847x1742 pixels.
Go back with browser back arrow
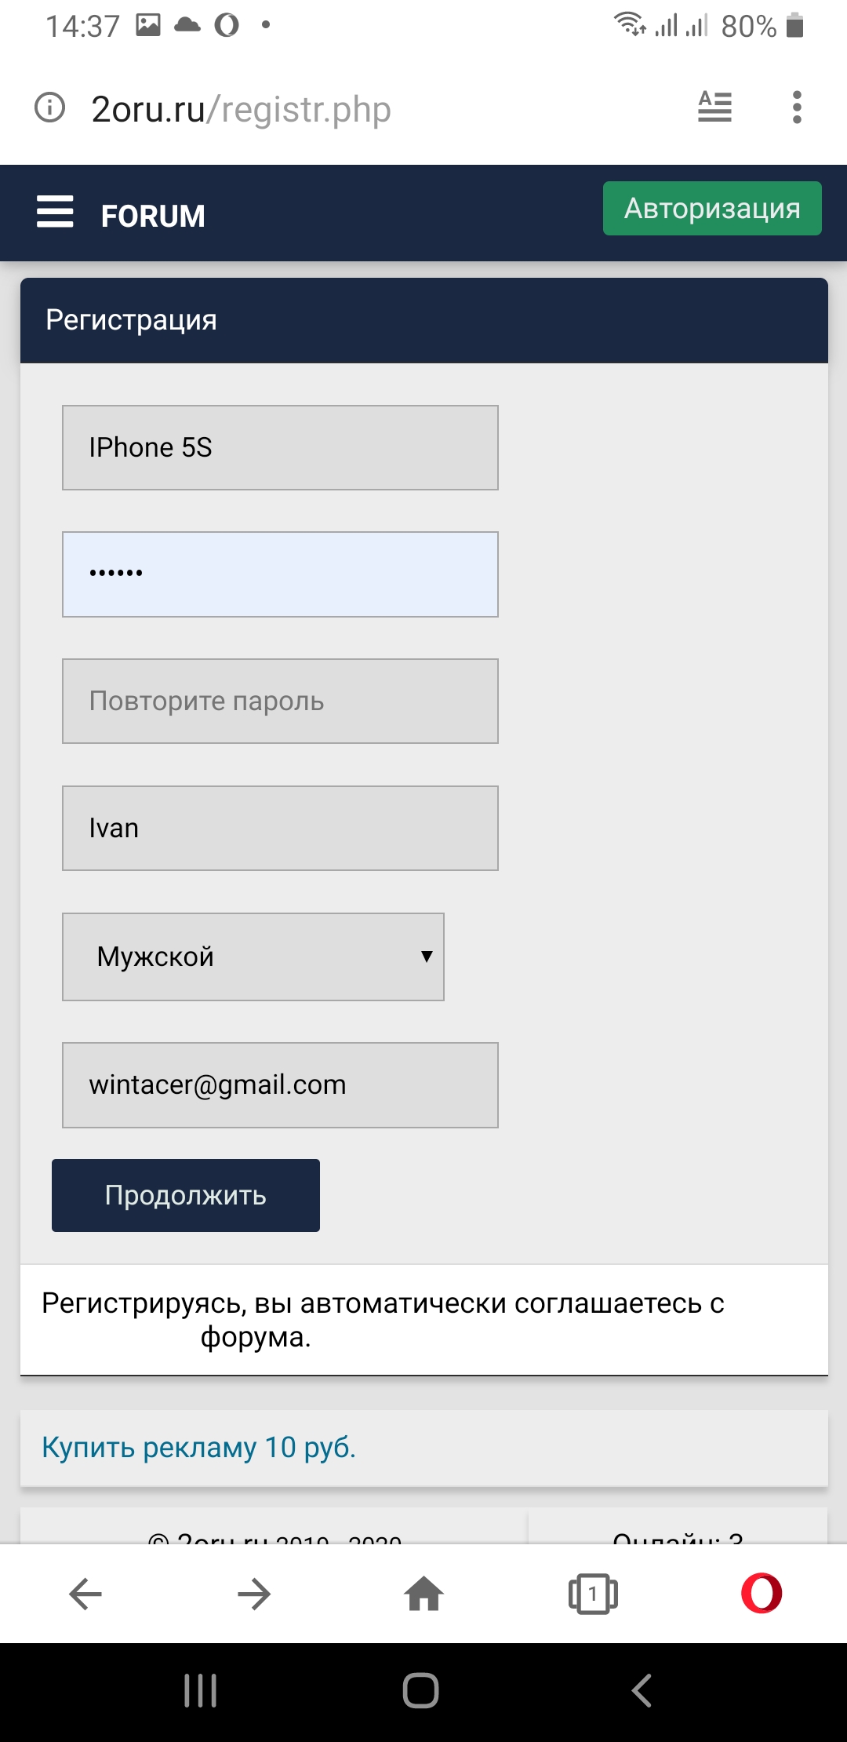tap(85, 1594)
